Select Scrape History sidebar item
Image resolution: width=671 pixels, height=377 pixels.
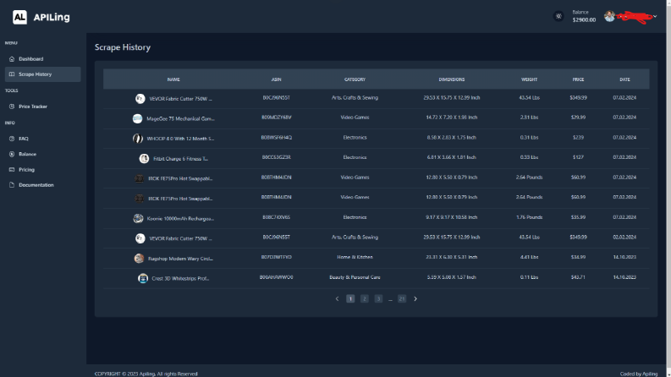43,74
